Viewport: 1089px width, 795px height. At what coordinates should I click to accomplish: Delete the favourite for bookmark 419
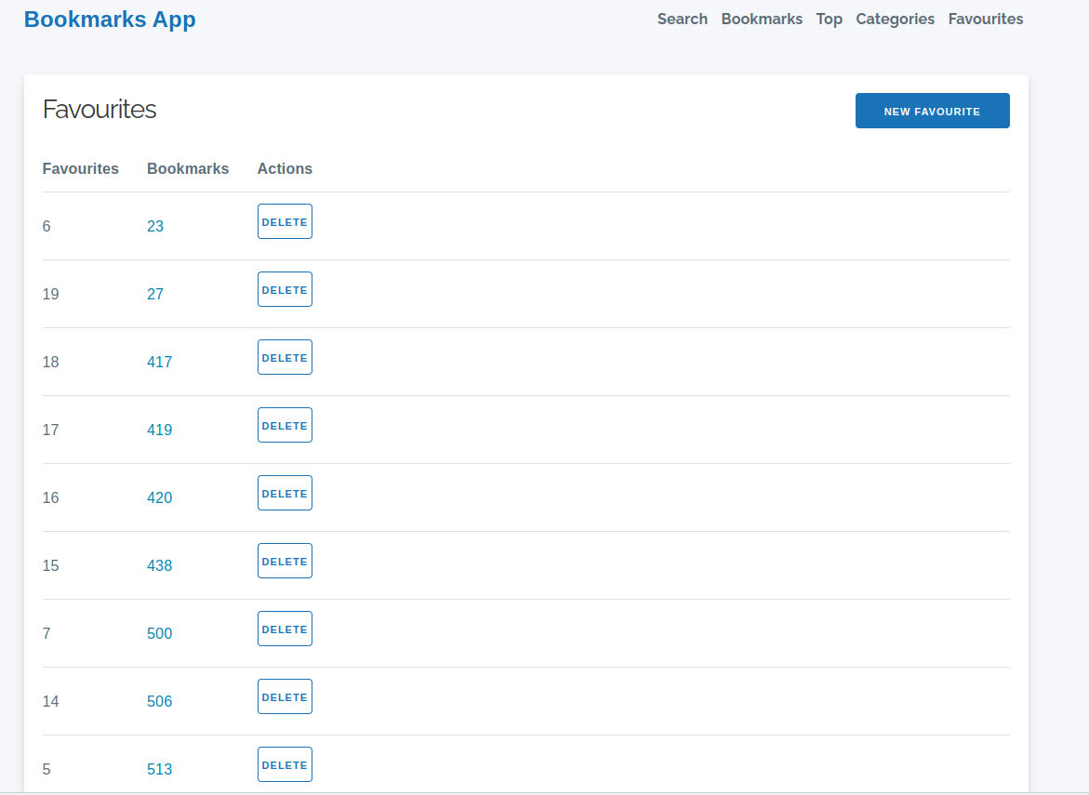click(x=285, y=425)
